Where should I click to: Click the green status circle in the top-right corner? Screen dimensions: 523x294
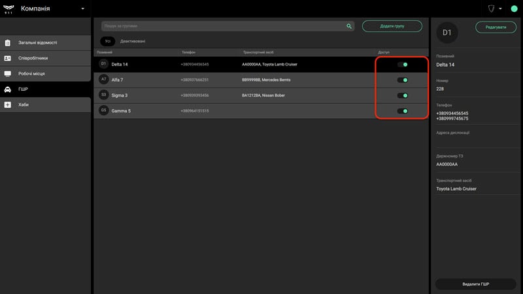coord(514,8)
